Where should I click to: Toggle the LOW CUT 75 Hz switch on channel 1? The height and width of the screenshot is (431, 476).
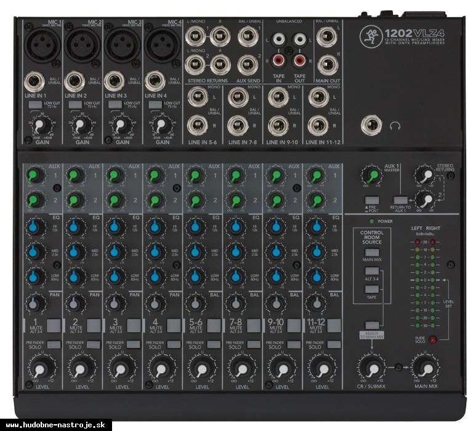click(x=35, y=105)
